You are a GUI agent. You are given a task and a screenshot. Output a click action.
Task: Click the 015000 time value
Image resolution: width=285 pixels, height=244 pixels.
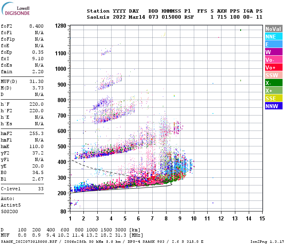tap(171, 17)
